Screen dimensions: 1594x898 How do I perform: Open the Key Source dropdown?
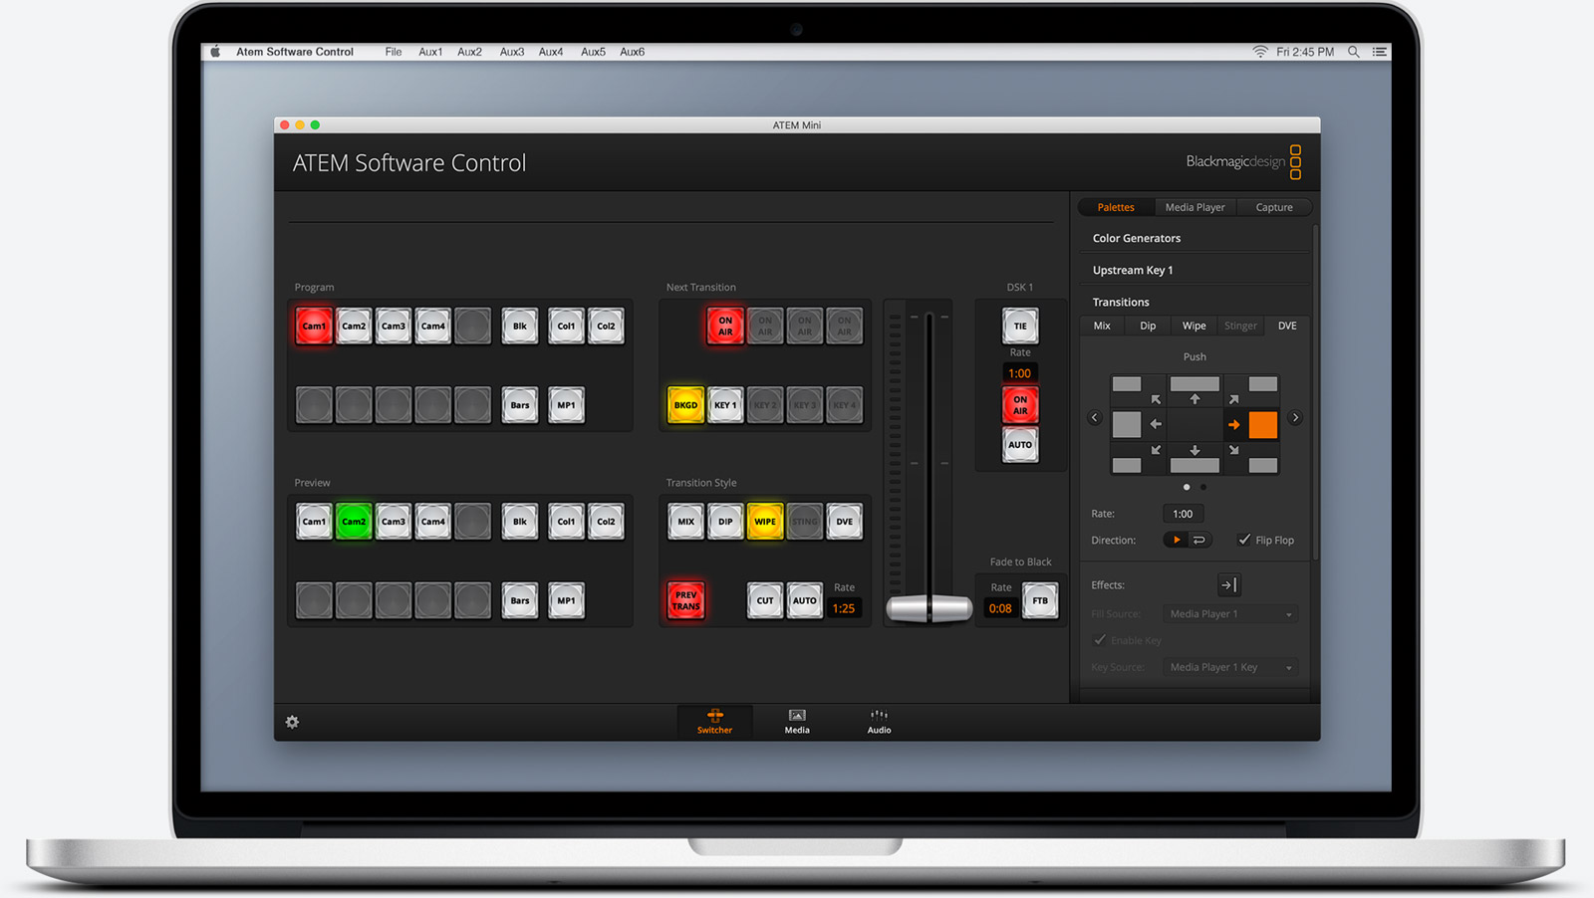(1230, 667)
